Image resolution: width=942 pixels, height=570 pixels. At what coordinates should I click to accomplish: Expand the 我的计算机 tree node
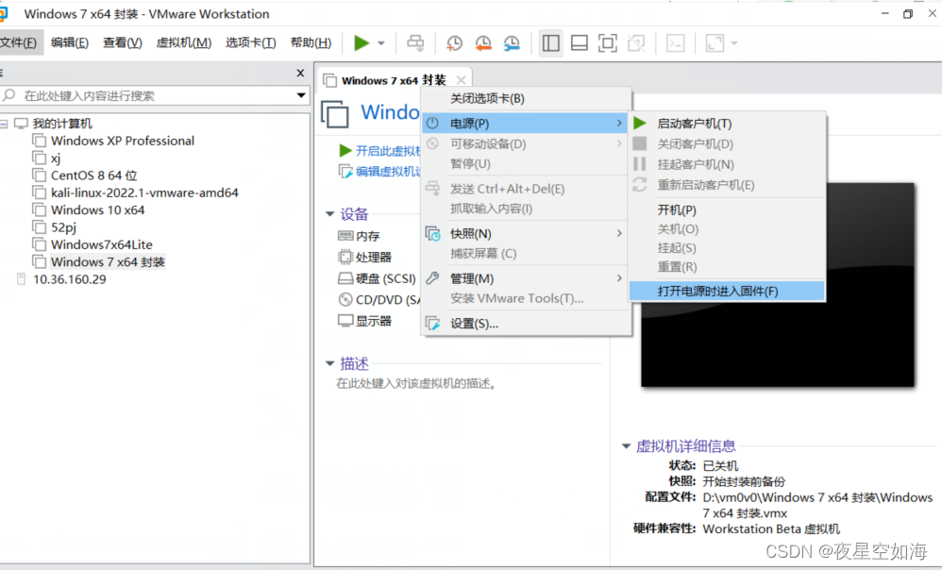coord(7,122)
